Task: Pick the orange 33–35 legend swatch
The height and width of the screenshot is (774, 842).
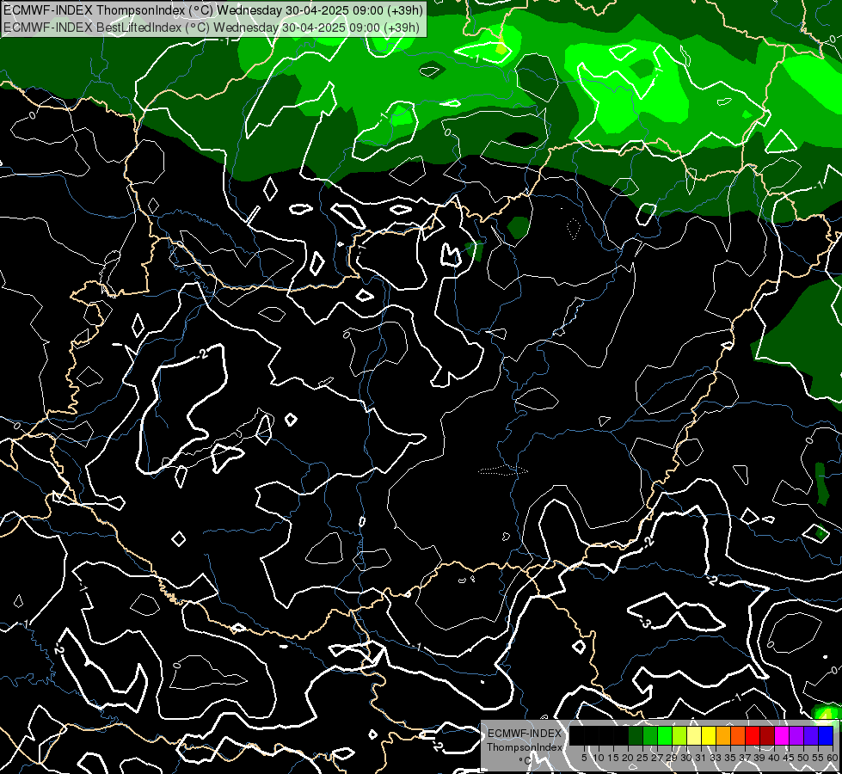Action: point(723,735)
